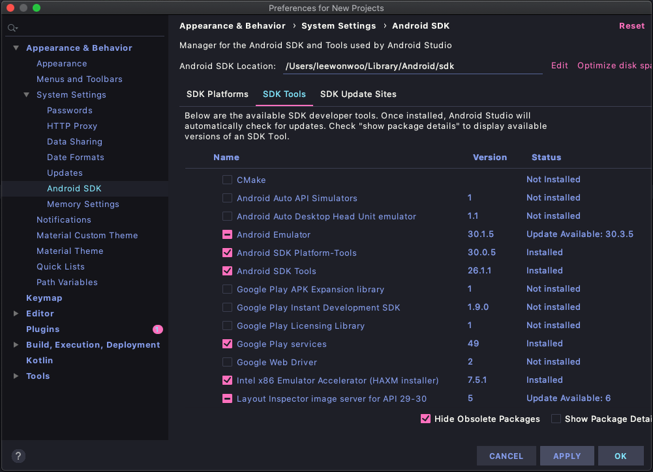Click the Apply button
This screenshot has height=472, width=653.
pos(567,456)
